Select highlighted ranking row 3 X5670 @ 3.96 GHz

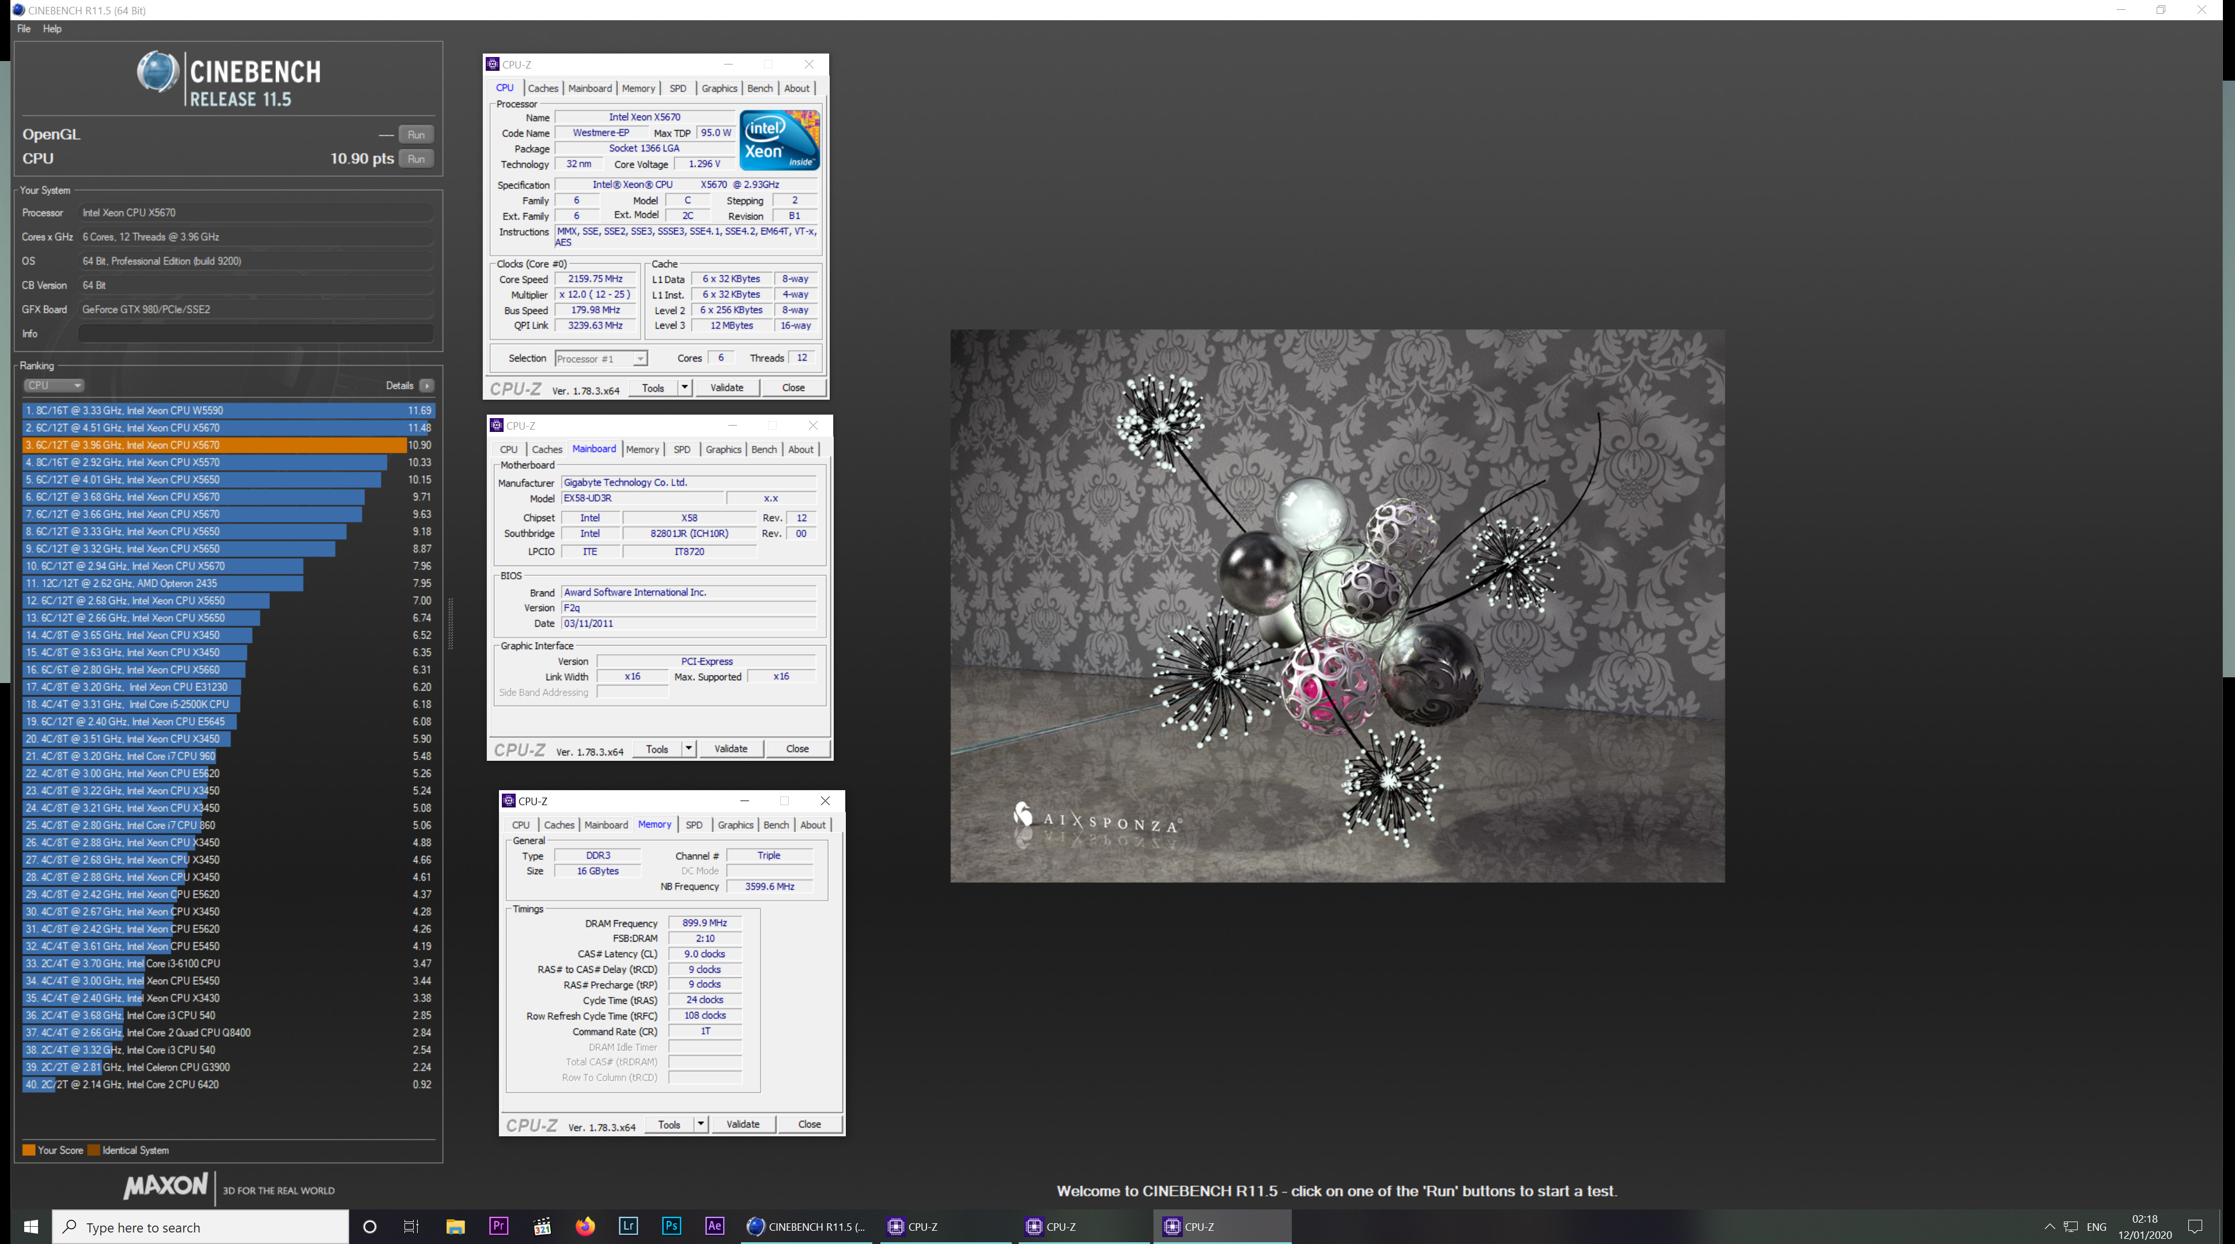point(228,445)
